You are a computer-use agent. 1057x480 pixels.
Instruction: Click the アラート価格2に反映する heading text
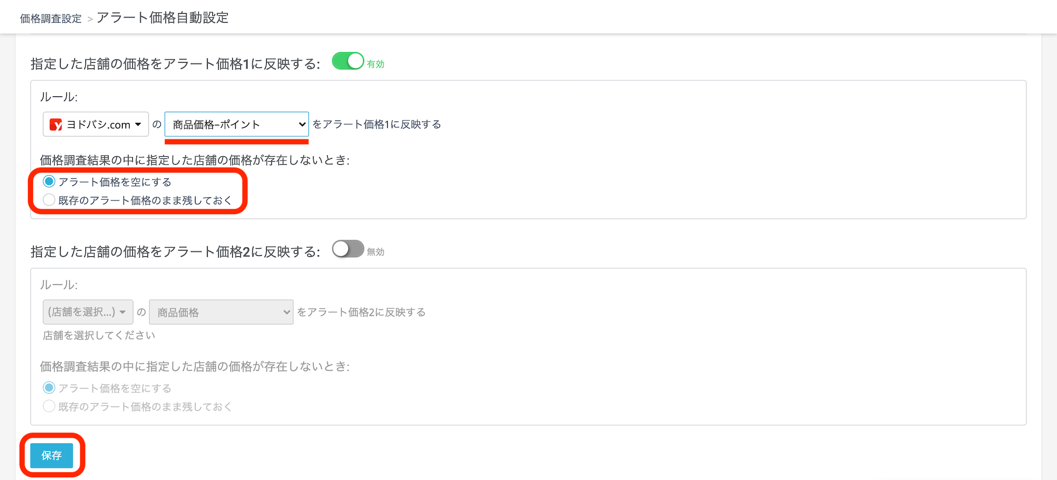coord(175,252)
